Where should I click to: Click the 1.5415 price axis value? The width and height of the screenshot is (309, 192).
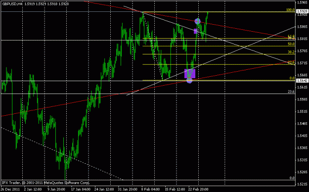coord(302,136)
